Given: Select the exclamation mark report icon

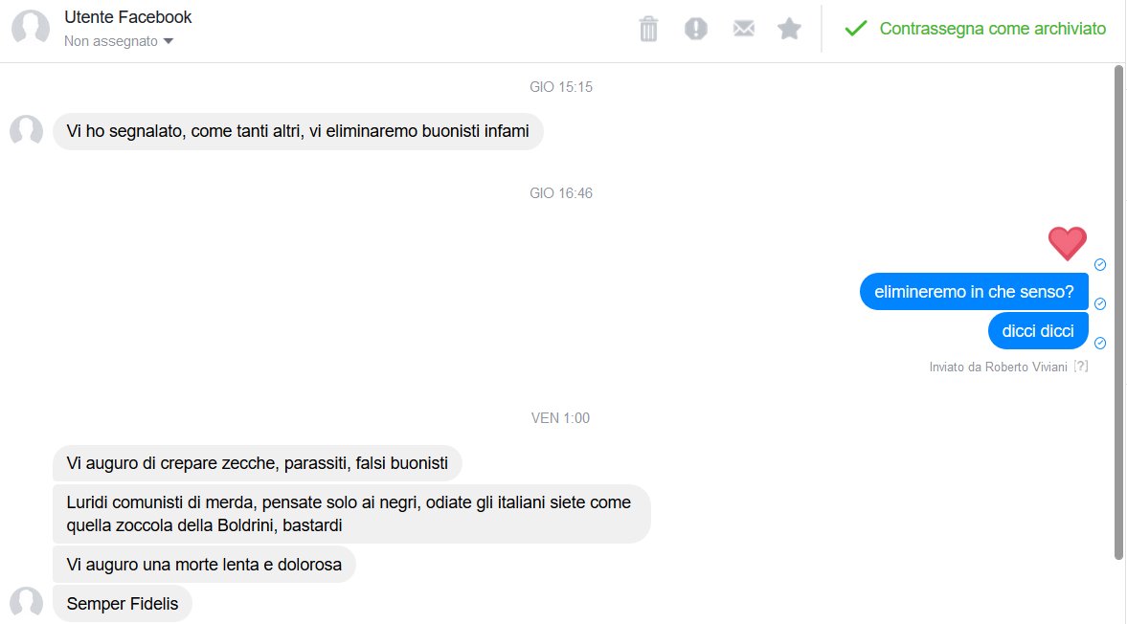Looking at the screenshot, I should [695, 29].
